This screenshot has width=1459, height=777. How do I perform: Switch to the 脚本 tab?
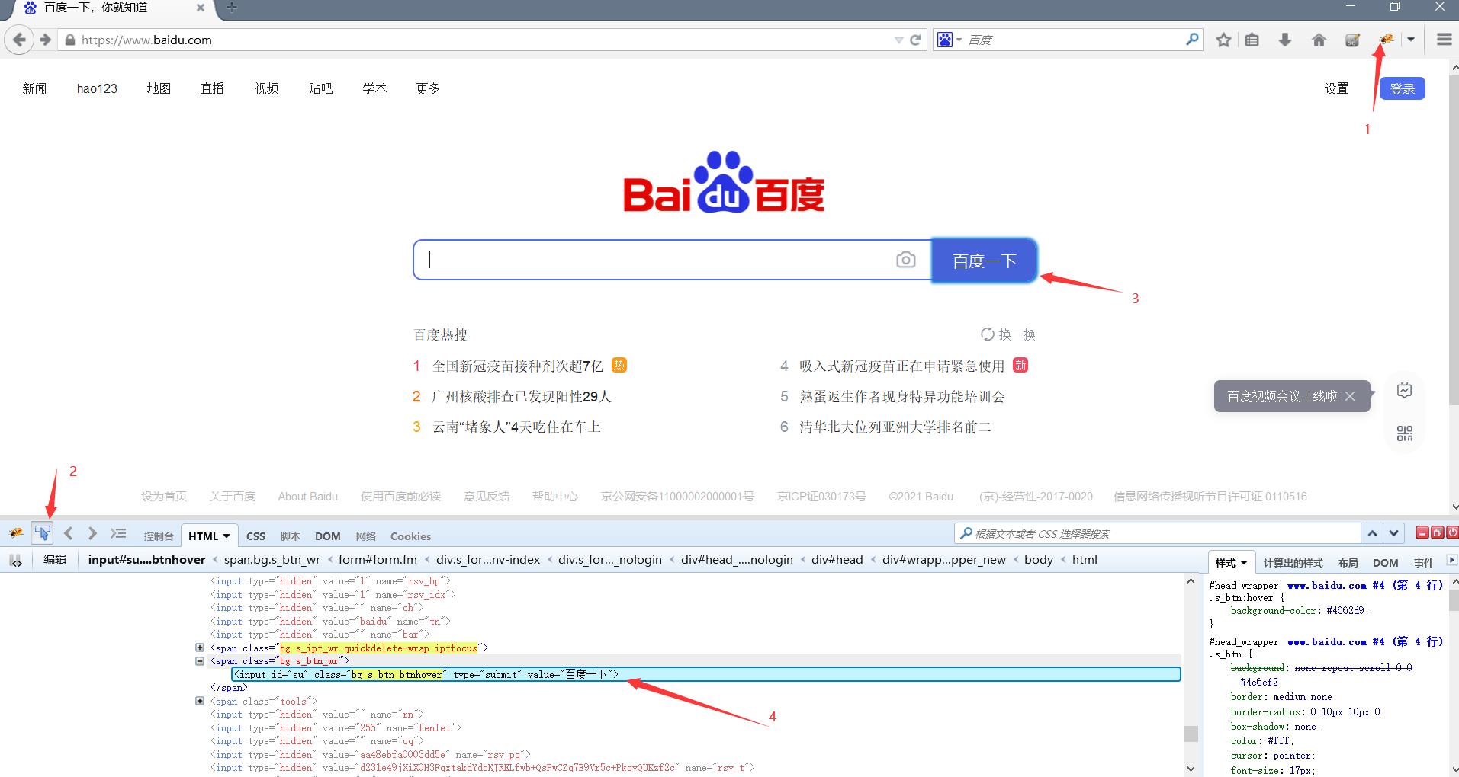click(x=291, y=536)
